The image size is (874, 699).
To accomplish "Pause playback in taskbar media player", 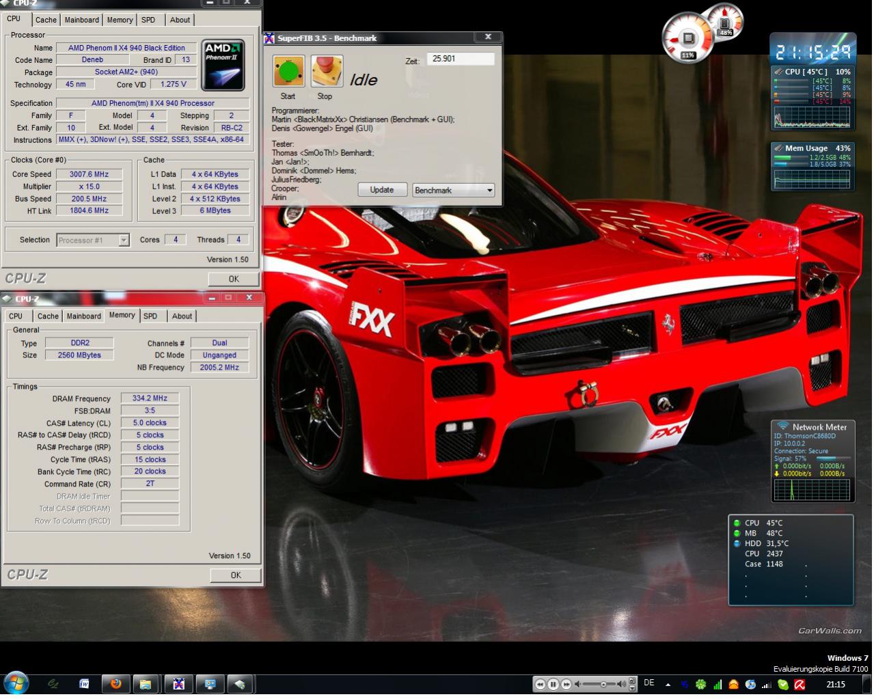I will [554, 684].
